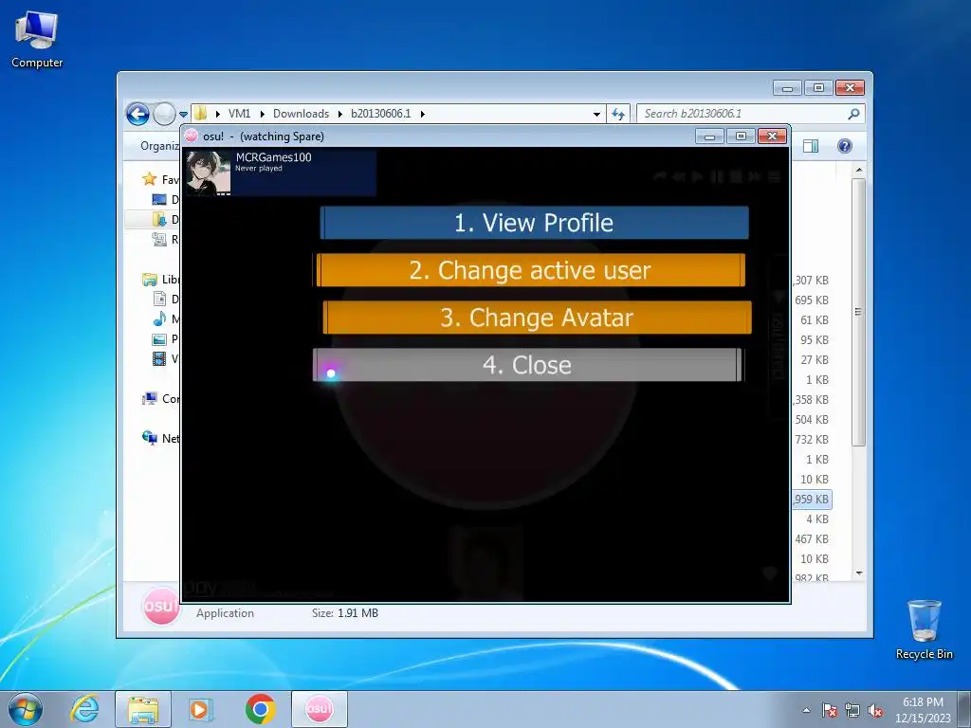Select the file sized 504 KB

point(812,420)
